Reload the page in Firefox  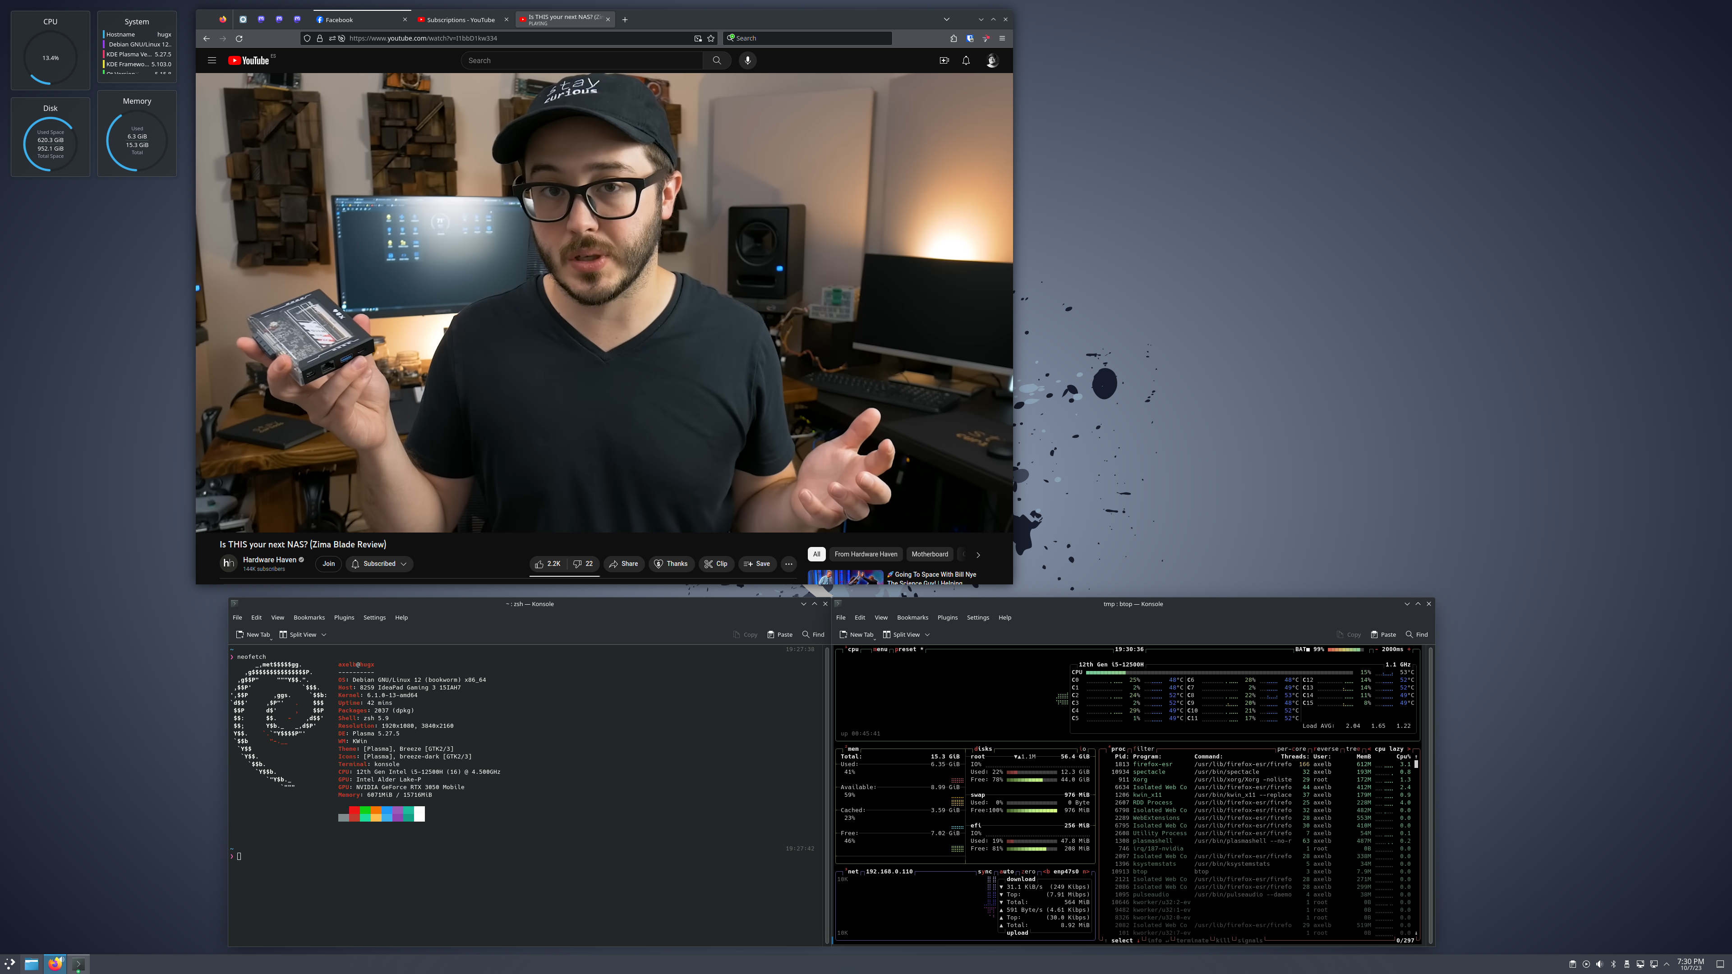pos(239,38)
